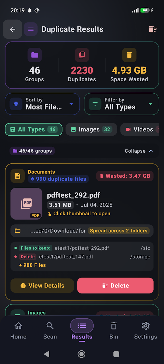Tap the battery indicator in status bar
Image resolution: width=164 pixels, height=364 pixels.
[145, 10]
